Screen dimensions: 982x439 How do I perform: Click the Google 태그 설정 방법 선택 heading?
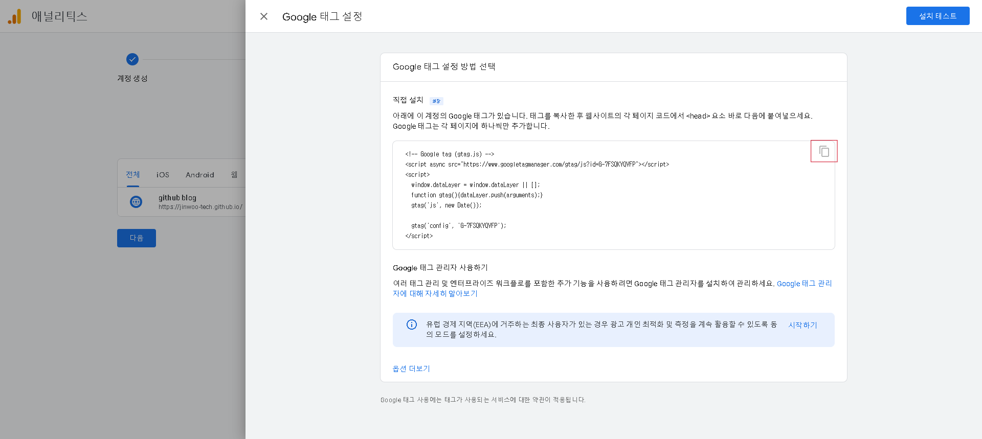(444, 66)
